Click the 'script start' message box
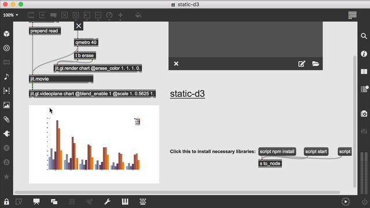 pos(316,151)
